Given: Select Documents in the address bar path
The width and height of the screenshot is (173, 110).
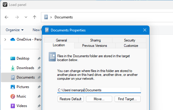Looking at the screenshot, I should tap(64, 17).
